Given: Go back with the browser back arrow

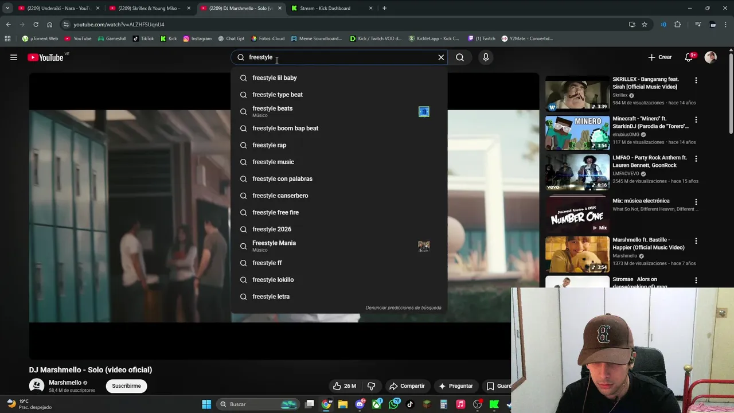Looking at the screenshot, I should pyautogui.click(x=8, y=25).
